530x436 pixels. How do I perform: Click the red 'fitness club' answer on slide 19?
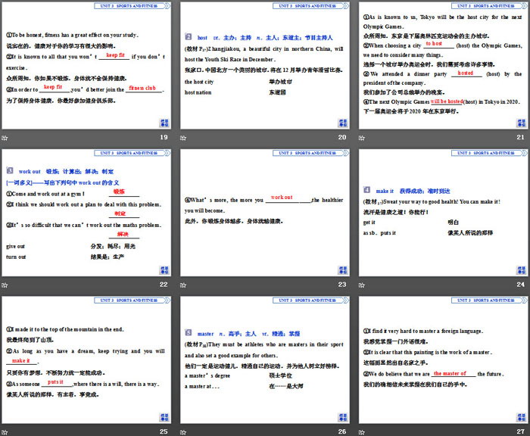click(x=142, y=89)
